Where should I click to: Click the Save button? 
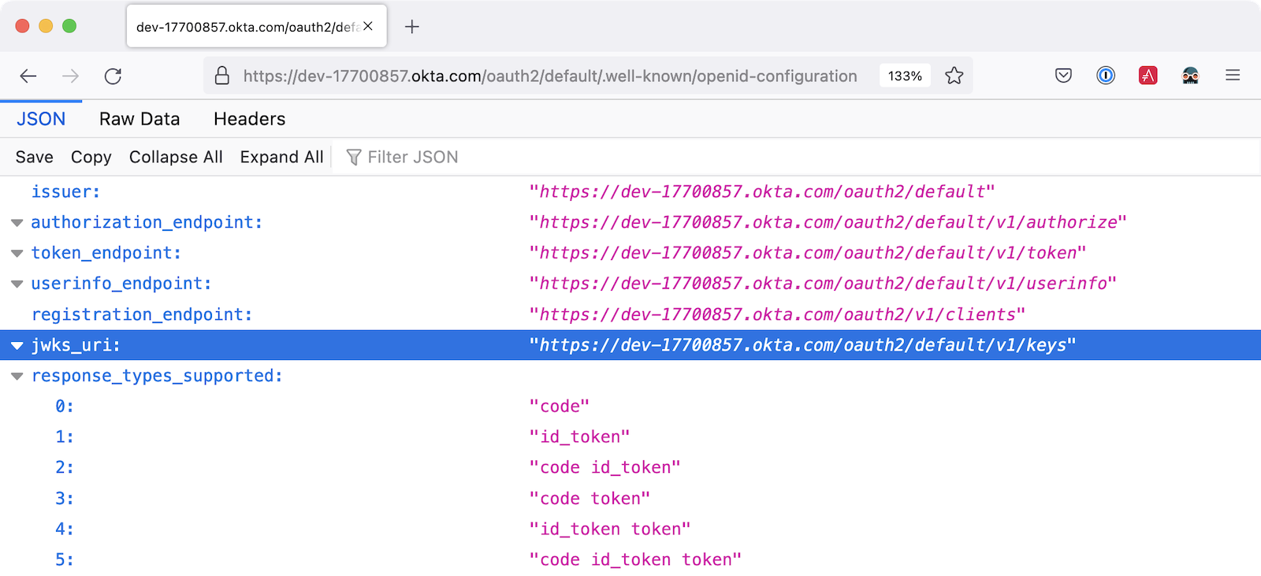pos(35,157)
